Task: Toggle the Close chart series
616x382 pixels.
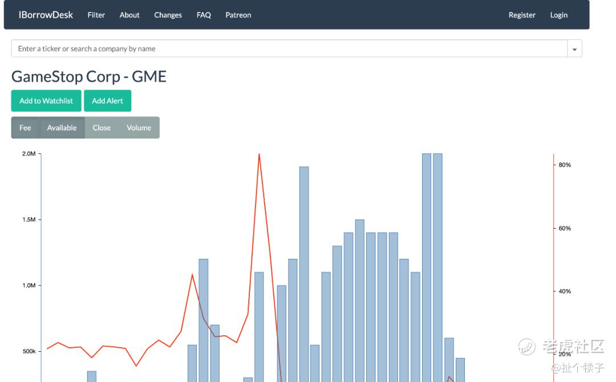Action: [102, 128]
